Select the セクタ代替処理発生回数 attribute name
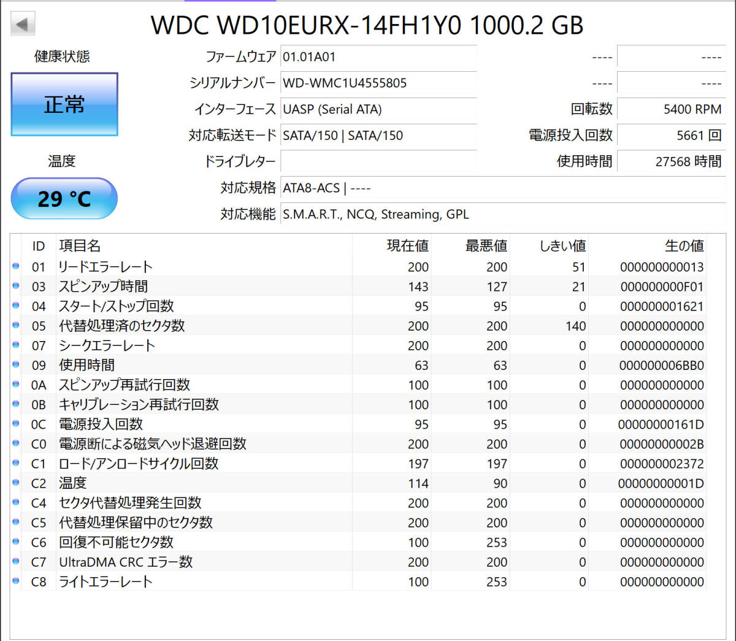This screenshot has width=736, height=641. (130, 502)
